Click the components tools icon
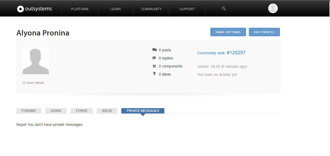330x156 pixels. 154,66
